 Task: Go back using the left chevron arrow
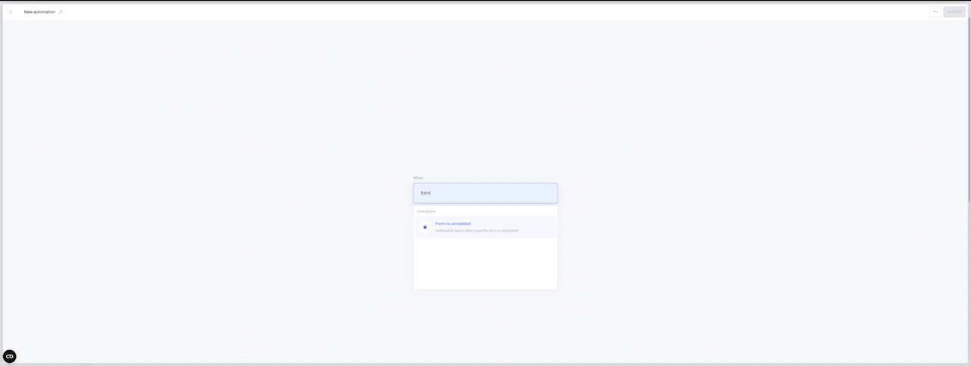click(x=11, y=12)
